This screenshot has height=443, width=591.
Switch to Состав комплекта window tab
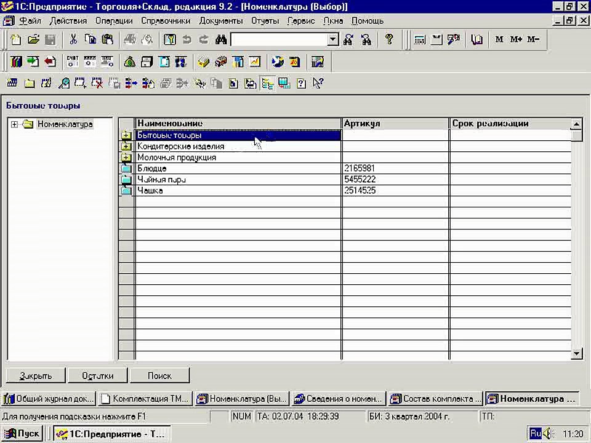click(x=435, y=399)
